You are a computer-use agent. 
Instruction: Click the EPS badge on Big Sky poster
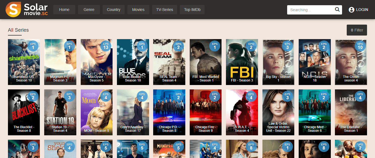[x=287, y=46]
